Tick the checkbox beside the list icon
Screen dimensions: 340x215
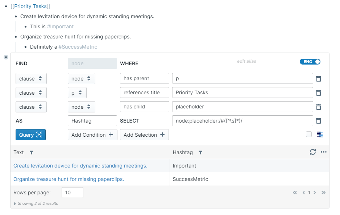pos(309,135)
